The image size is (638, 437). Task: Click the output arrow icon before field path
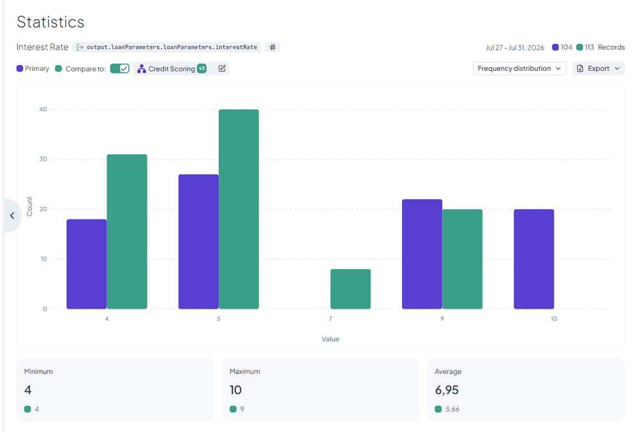pyautogui.click(x=80, y=47)
